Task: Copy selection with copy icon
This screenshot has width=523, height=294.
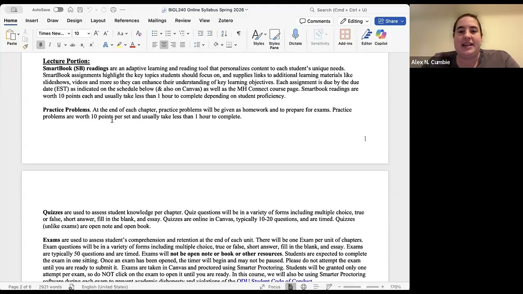Action: point(25,39)
